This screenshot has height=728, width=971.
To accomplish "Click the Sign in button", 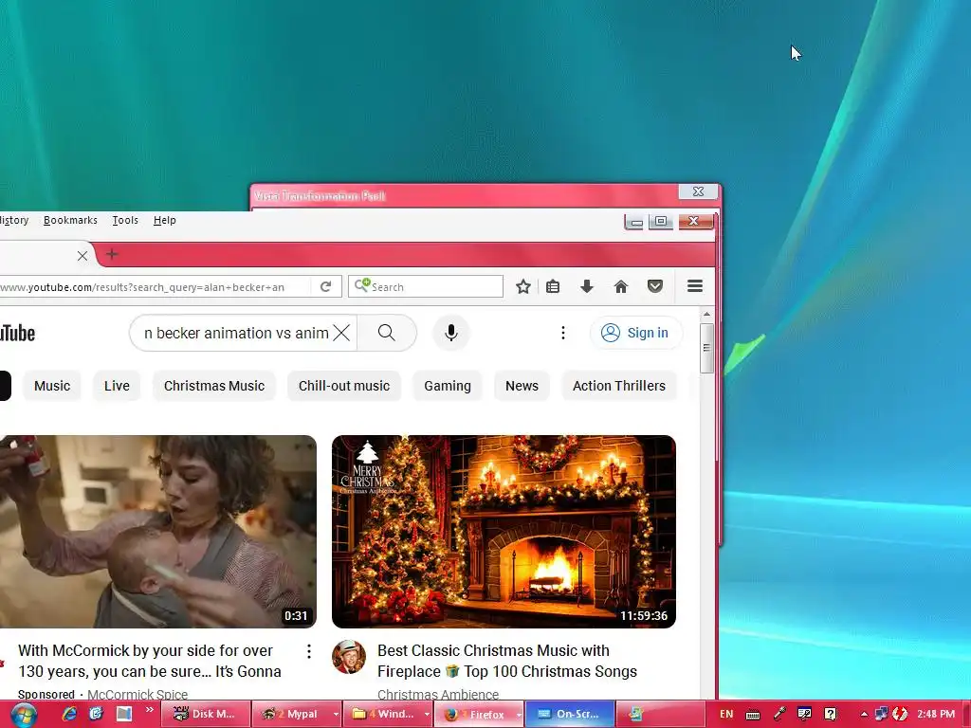I will point(636,333).
